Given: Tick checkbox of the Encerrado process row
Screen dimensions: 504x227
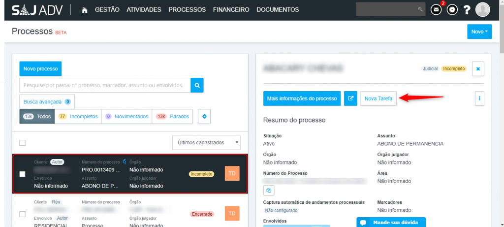Looking at the screenshot, I should 22,214.
